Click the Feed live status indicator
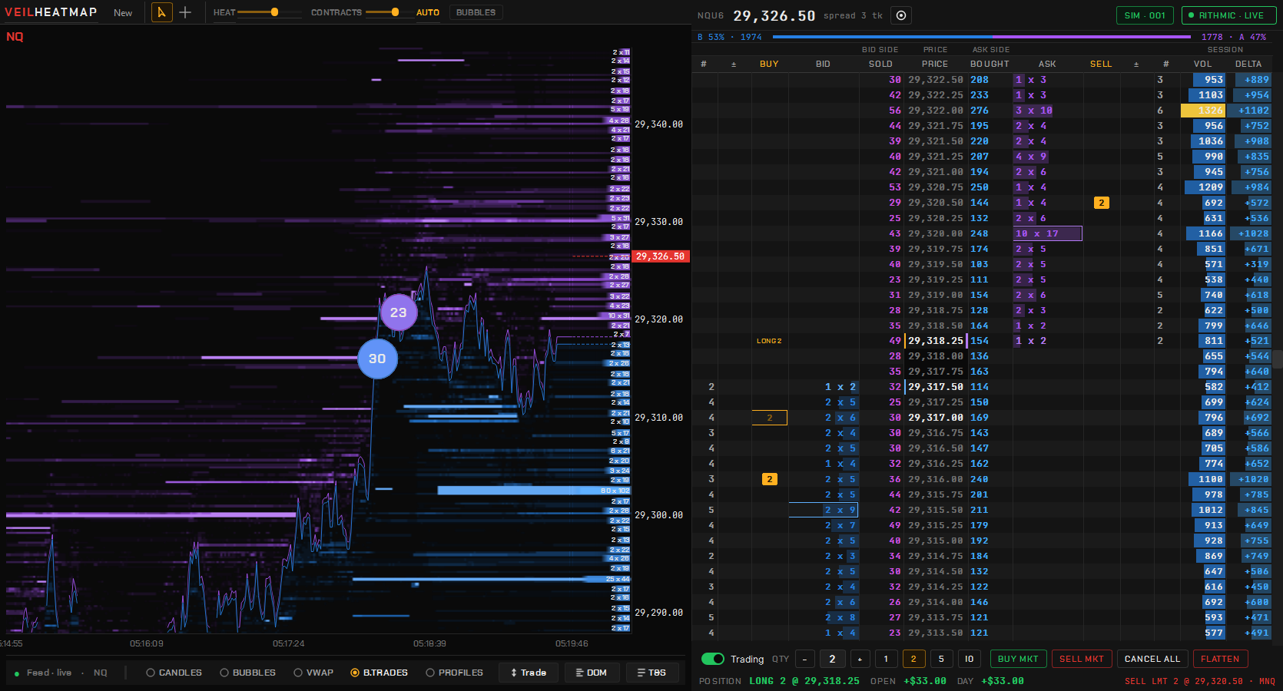 click(43, 673)
